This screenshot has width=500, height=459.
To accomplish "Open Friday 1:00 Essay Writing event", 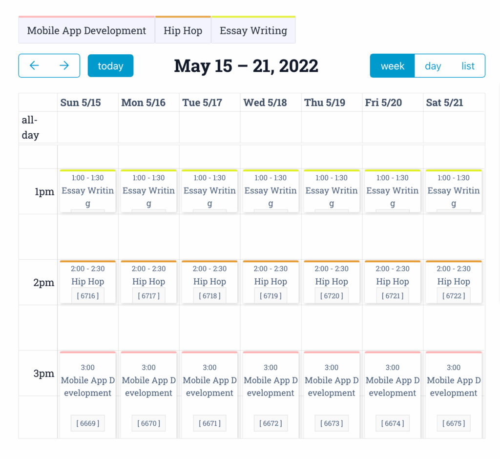I will point(393,191).
